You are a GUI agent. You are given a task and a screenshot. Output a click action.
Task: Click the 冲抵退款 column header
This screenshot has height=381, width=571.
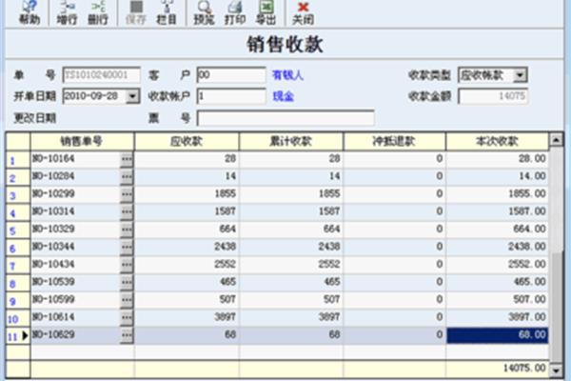point(394,142)
